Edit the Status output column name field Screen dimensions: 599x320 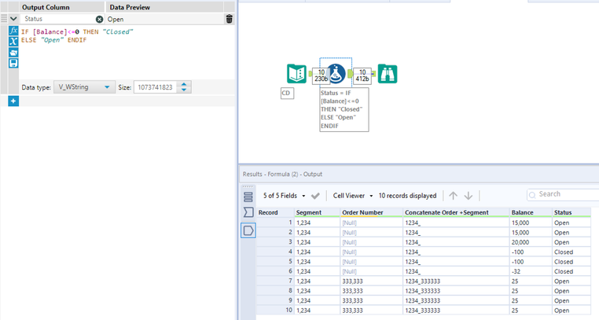pyautogui.click(x=57, y=19)
